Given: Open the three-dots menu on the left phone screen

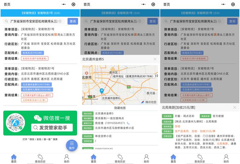Looking at the screenshot, I should [x=63, y=5].
